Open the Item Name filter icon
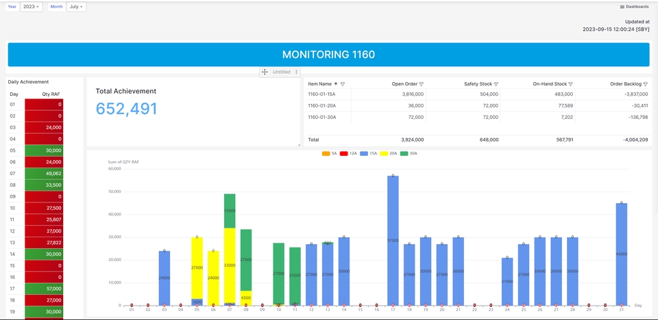 343,84
